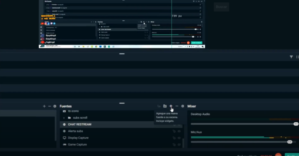Viewport: 299px width, 156px height.
Task: Click the copy source icon in Fuentes toolbar
Action: [159, 106]
